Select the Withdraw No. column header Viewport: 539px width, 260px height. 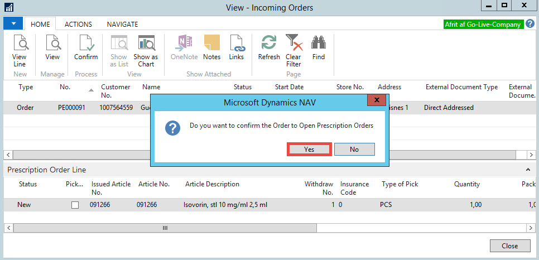(319, 188)
